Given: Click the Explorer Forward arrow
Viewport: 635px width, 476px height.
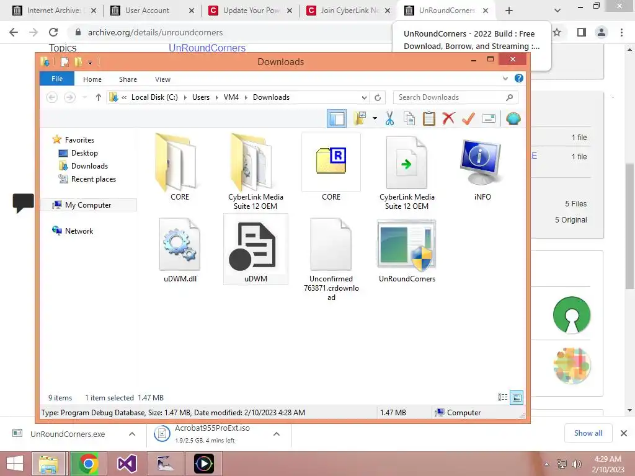Looking at the screenshot, I should coord(69,97).
